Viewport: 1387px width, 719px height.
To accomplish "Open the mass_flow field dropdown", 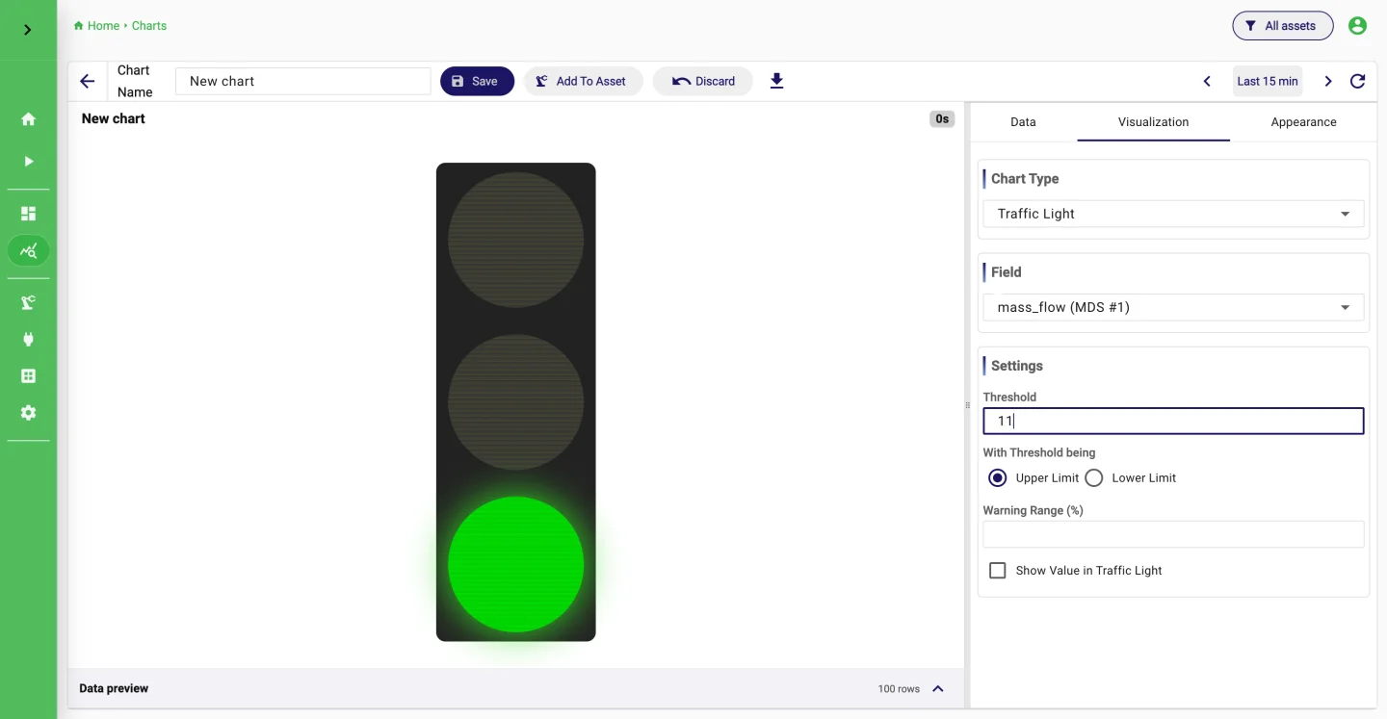I will [x=1173, y=307].
